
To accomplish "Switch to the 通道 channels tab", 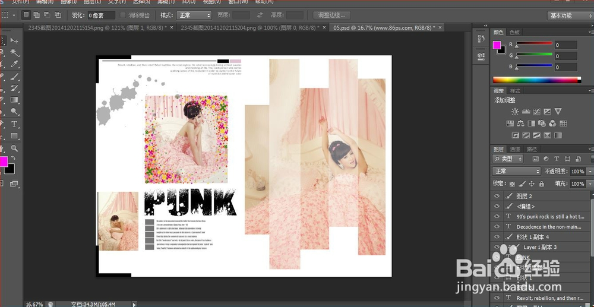I will [514, 149].
